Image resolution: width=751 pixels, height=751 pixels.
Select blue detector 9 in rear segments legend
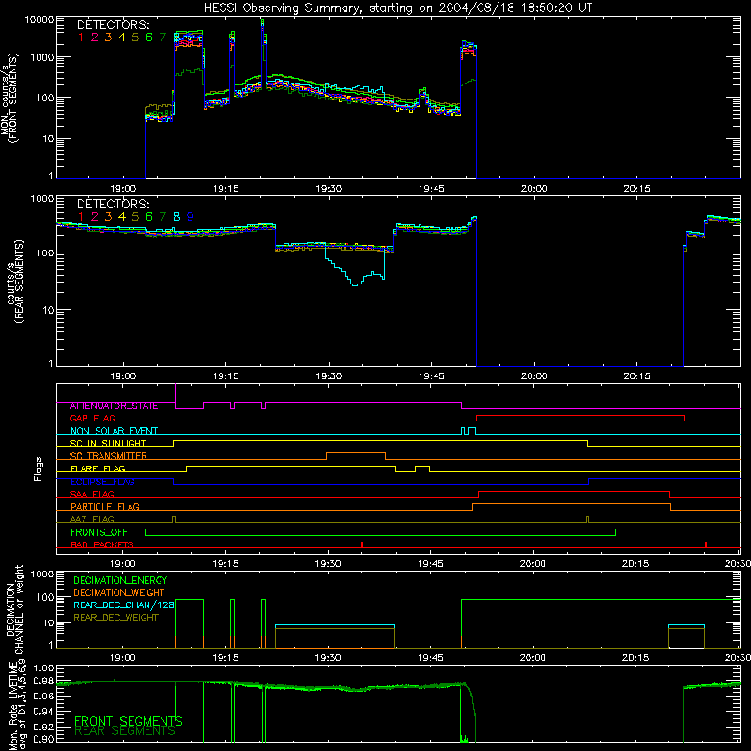[191, 217]
